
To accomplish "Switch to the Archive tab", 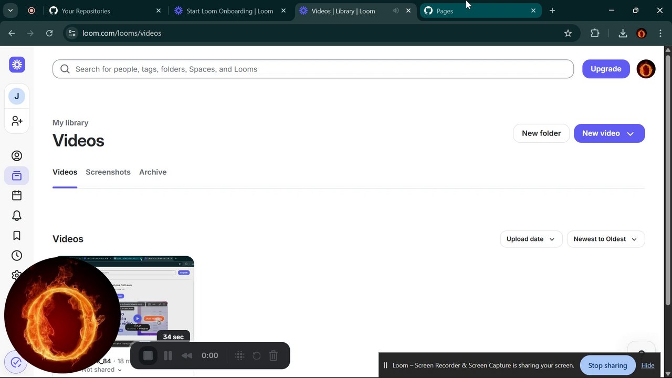I will pyautogui.click(x=153, y=172).
